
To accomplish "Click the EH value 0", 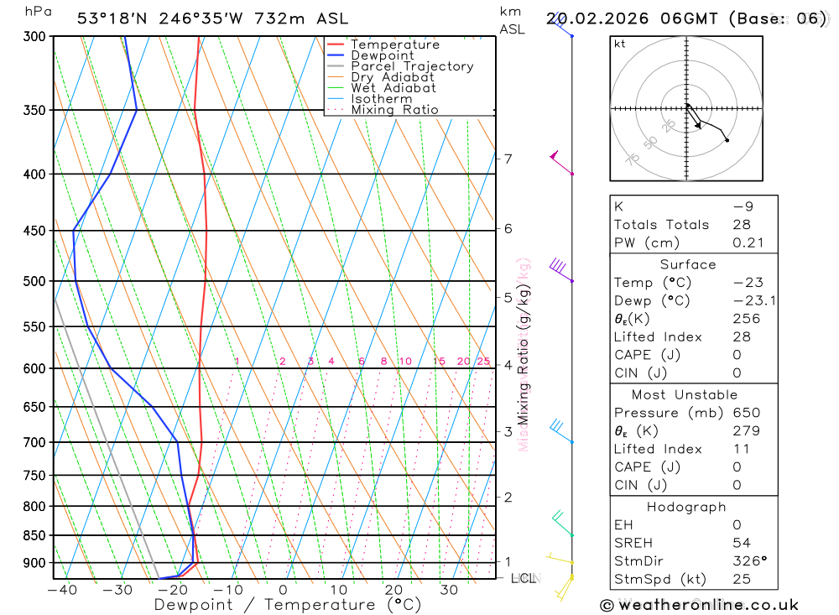I will click(737, 525).
